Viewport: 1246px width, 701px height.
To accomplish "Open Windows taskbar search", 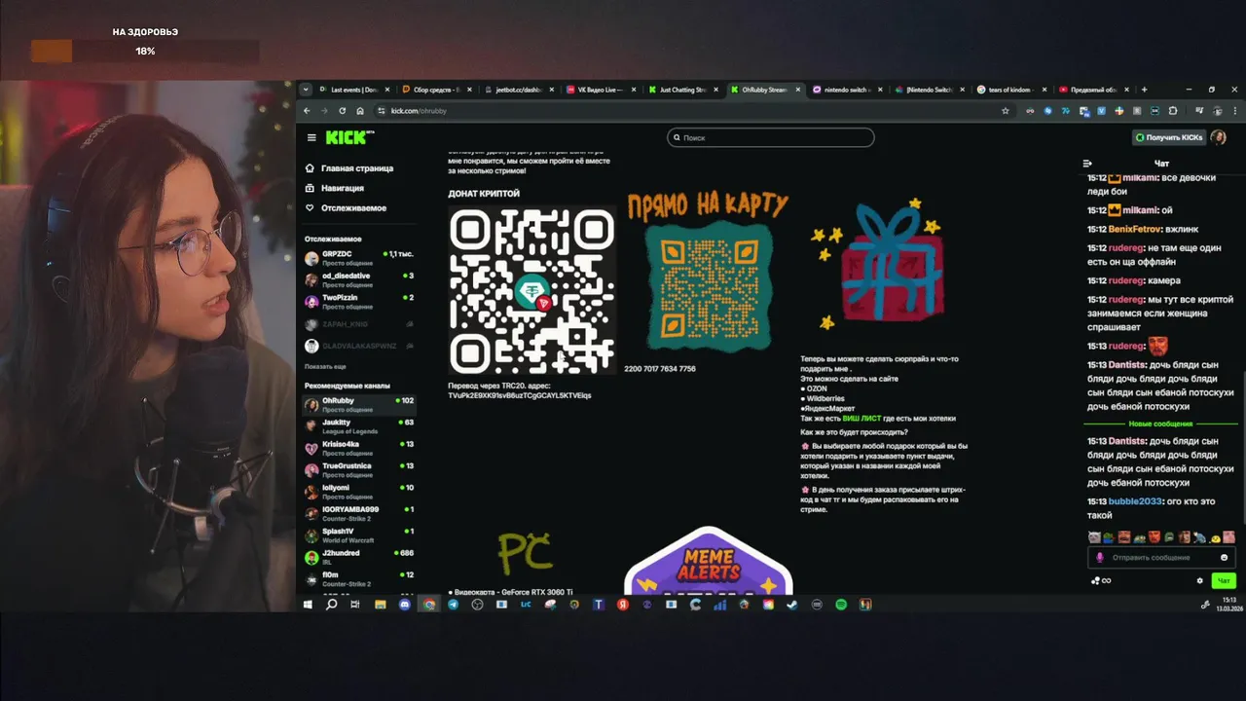I will click(331, 605).
